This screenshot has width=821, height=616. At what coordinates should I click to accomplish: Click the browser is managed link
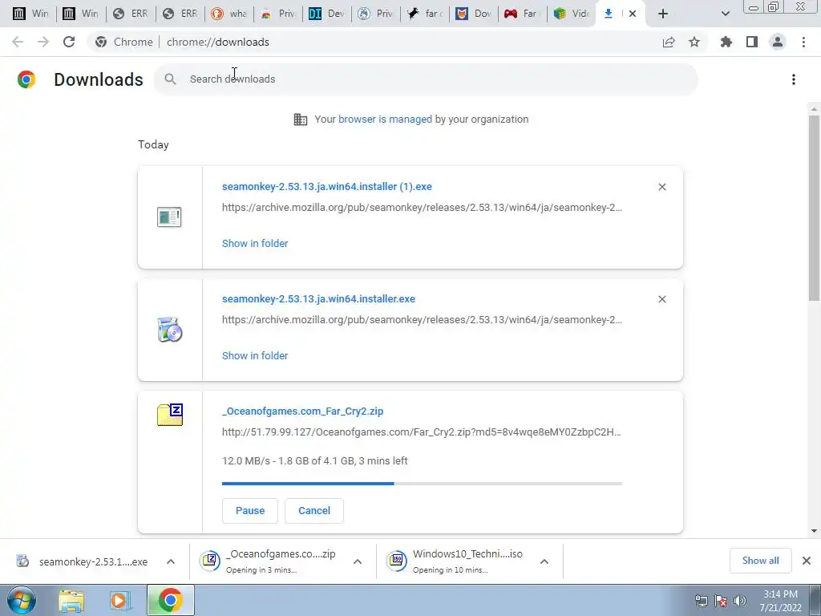click(385, 119)
